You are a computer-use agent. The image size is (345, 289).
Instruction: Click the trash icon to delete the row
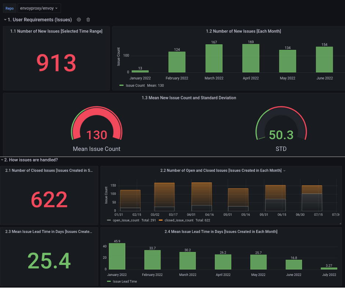click(x=88, y=20)
